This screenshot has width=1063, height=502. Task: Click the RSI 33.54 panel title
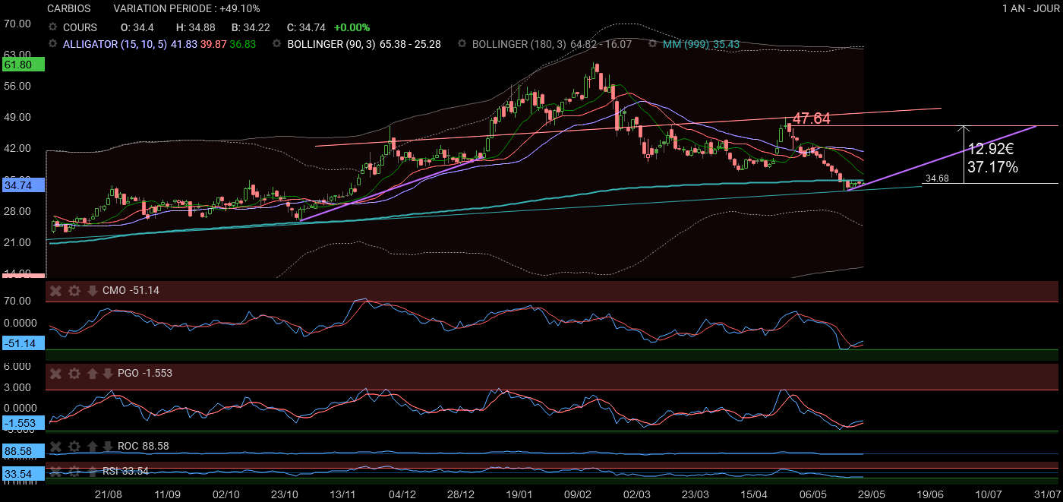coord(125,471)
